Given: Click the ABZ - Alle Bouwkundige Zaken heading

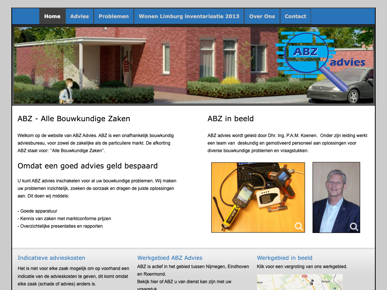Looking at the screenshot, I should pos(74,119).
